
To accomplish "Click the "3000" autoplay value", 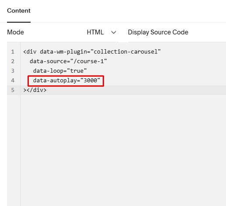I will pos(90,80).
